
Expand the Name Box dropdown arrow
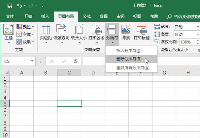32,61
